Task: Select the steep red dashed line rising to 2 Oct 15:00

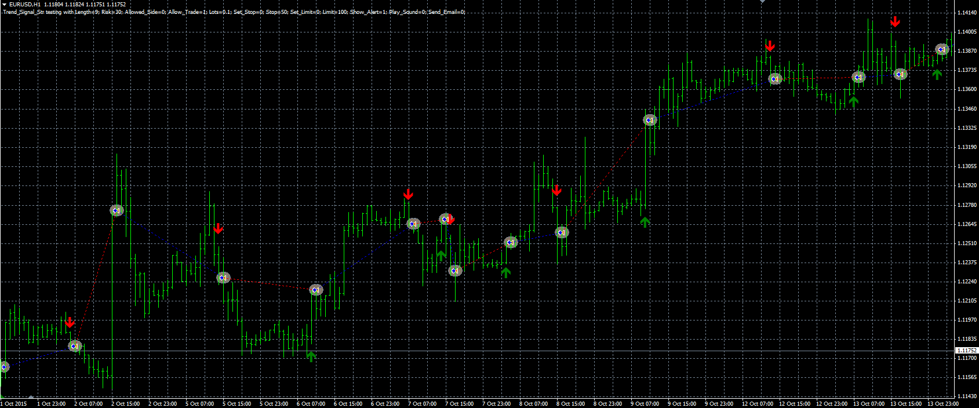Action: 96,278
